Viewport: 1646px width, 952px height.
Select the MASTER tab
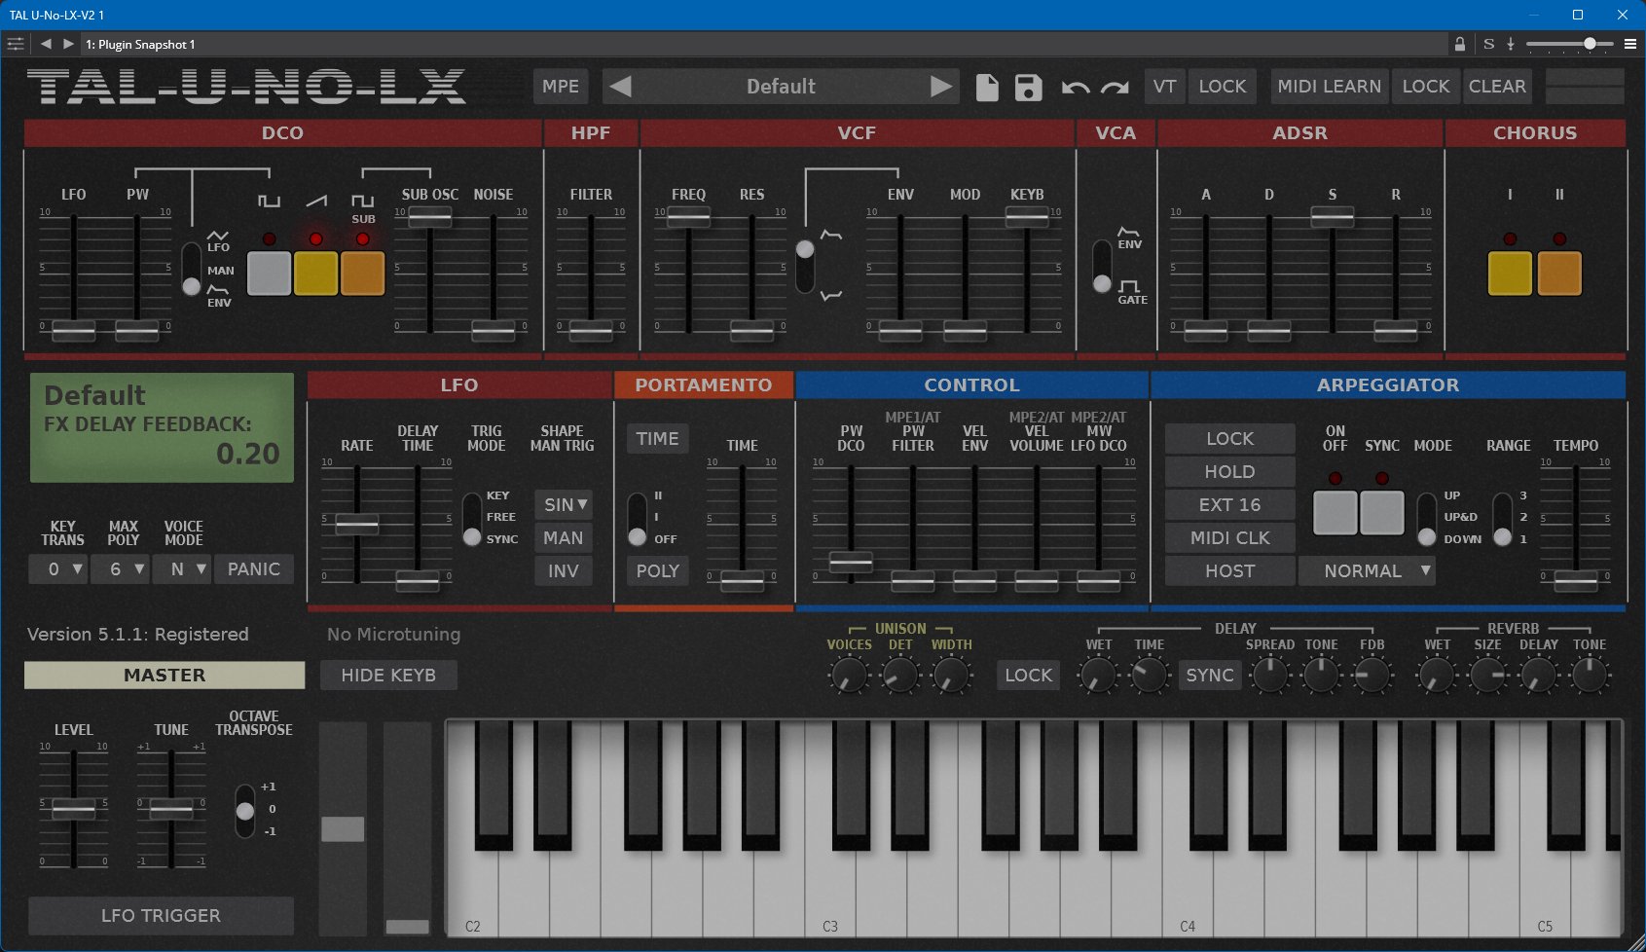point(165,676)
